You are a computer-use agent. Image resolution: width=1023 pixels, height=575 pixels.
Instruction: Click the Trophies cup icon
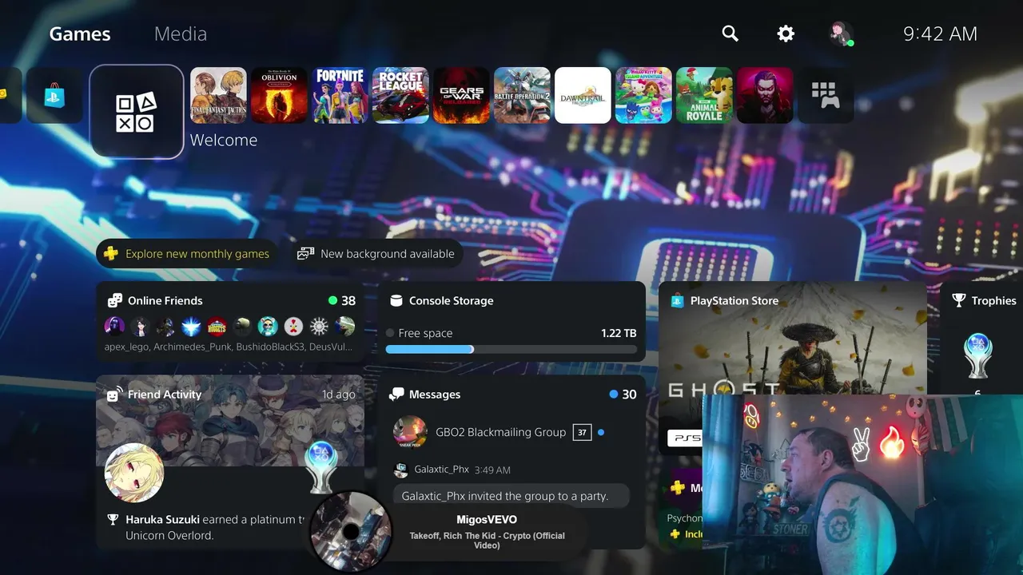click(x=959, y=301)
